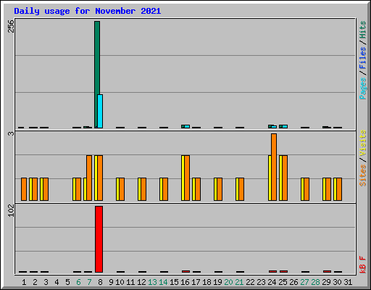This screenshot has width=371, height=290.
Task: Click the orange Sites bar on day 1
Action: [x=24, y=189]
